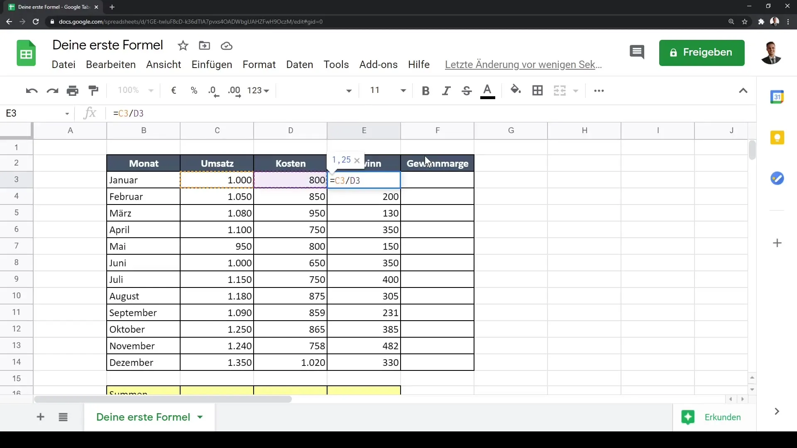Click the bold formatting icon
797x448 pixels.
click(425, 90)
